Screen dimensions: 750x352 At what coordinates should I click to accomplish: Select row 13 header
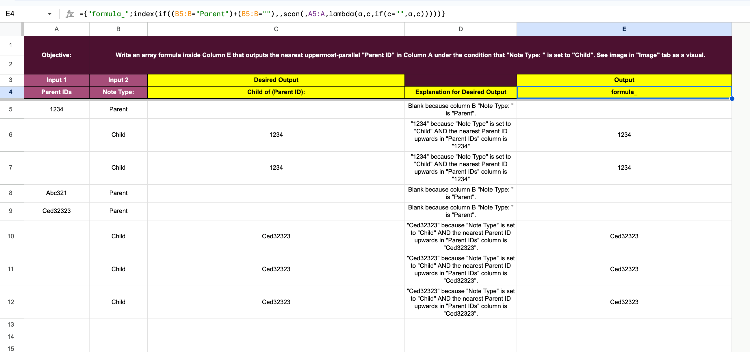(x=11, y=324)
